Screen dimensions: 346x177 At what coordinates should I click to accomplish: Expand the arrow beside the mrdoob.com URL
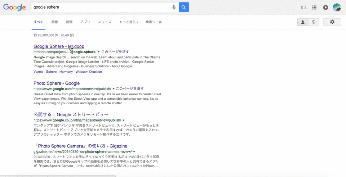99,52
